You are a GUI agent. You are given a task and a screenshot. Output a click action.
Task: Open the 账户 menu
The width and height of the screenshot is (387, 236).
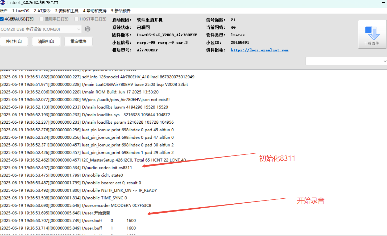(4, 11)
